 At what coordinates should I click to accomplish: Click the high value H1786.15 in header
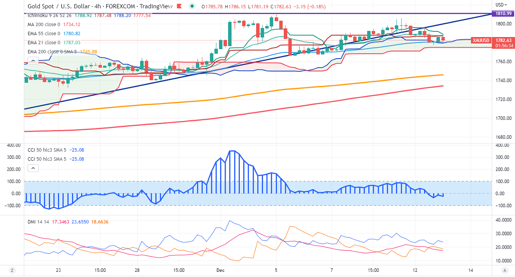[236, 6]
